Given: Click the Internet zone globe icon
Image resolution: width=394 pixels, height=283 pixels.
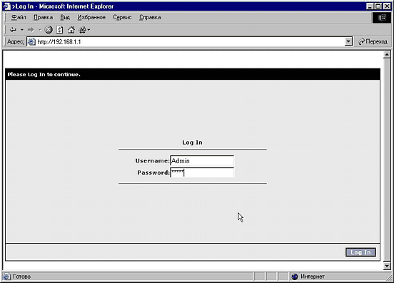Looking at the screenshot, I should click(295, 277).
